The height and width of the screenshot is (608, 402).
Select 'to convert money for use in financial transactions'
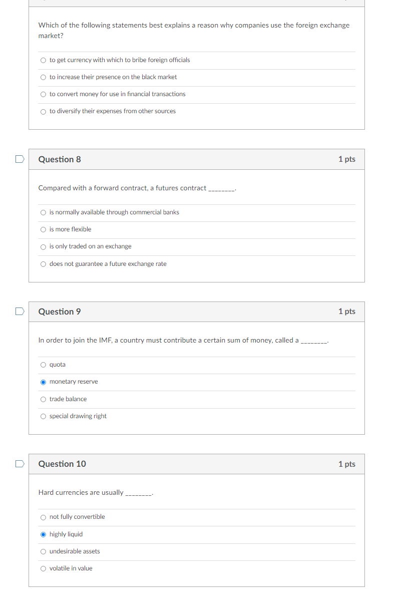coord(44,95)
